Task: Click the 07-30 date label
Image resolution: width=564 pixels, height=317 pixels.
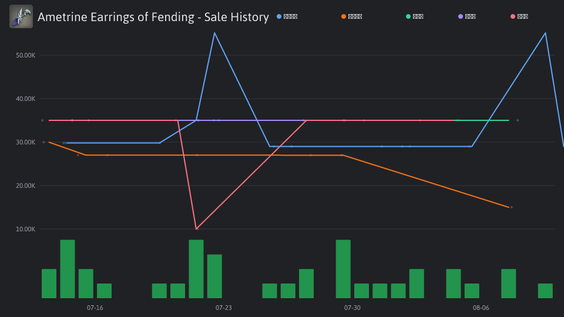Action: (x=352, y=308)
